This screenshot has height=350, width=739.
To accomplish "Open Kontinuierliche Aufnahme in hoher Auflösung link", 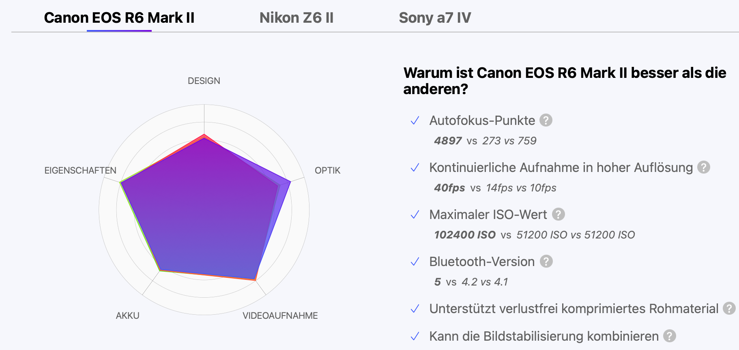I will (x=561, y=167).
